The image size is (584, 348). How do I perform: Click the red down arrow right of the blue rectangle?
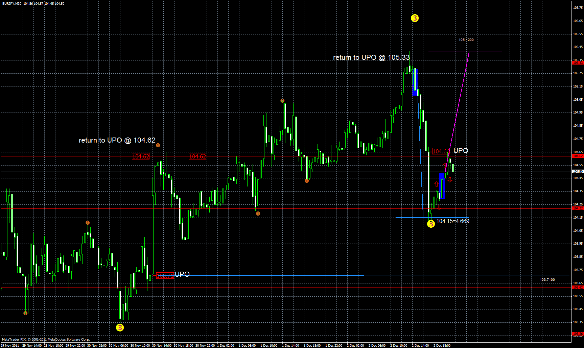pyautogui.click(x=450, y=180)
